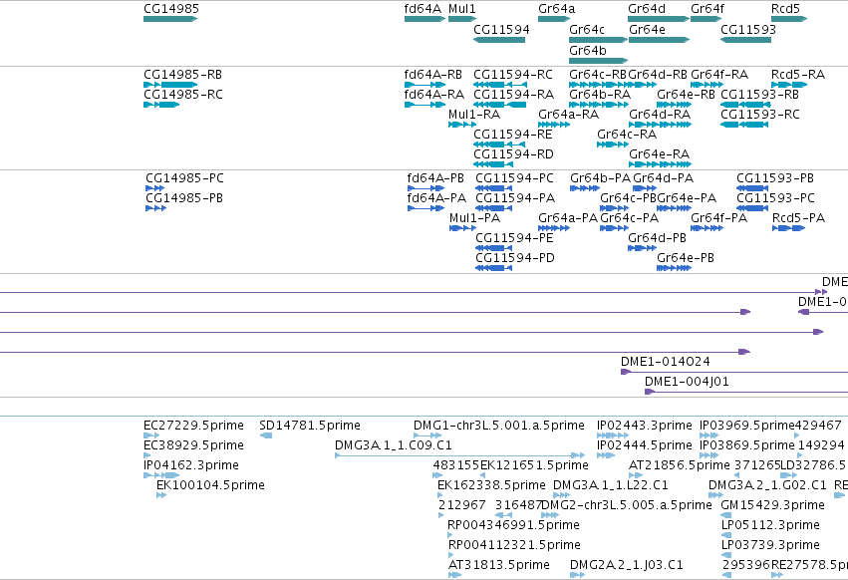The height and width of the screenshot is (580, 848).
Task: Click the Gr64f gene feature
Action: [x=707, y=19]
